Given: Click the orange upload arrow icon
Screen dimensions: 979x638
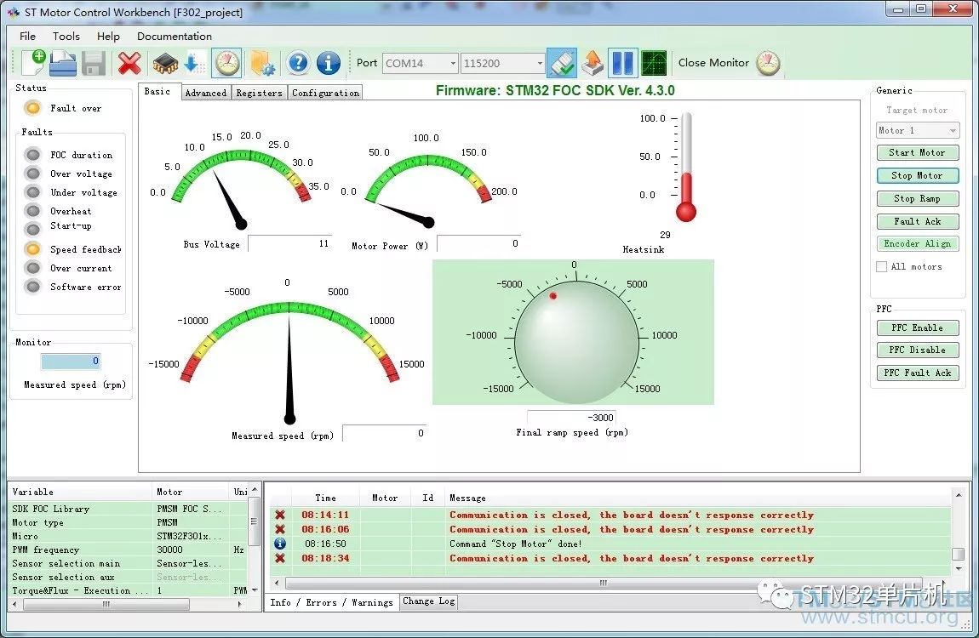Looking at the screenshot, I should tap(593, 63).
